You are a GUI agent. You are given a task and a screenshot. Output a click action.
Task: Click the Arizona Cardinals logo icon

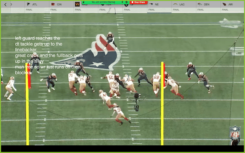point(224,4)
